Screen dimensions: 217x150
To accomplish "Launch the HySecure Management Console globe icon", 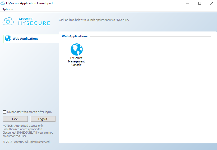I will (x=77, y=49).
